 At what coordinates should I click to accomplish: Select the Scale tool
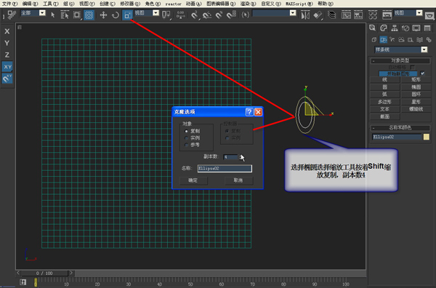coord(127,15)
